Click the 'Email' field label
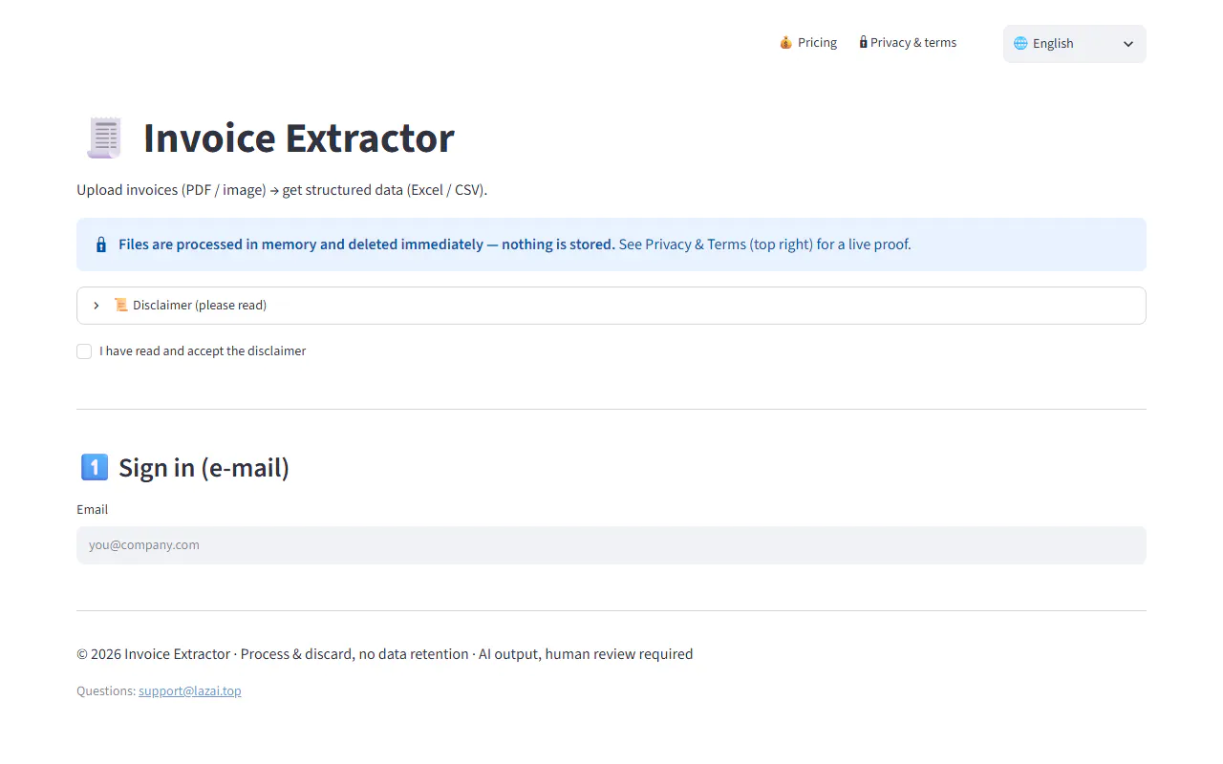1223x764 pixels. (x=93, y=510)
